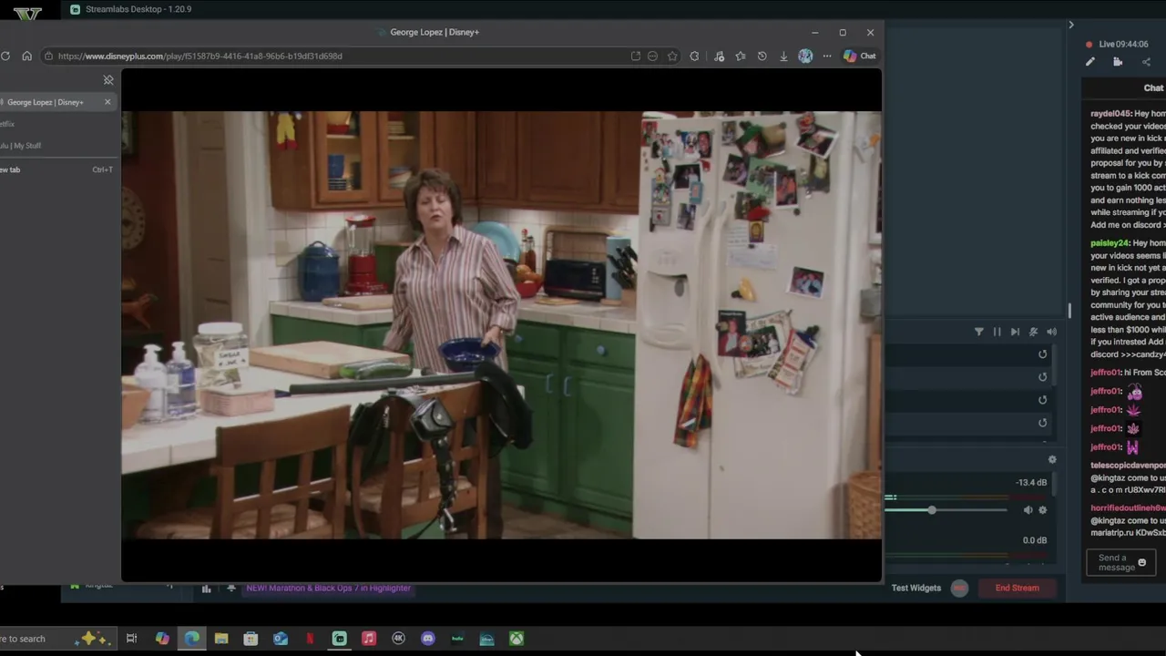Open Netflix from the taskbar
The image size is (1166, 656).
tap(310, 639)
